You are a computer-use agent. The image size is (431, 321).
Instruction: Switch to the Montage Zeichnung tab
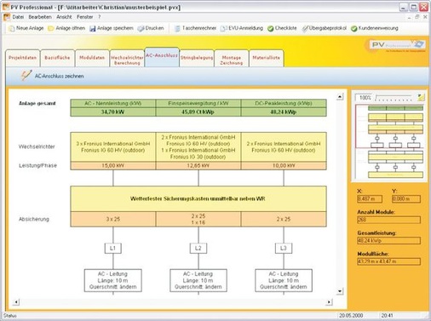point(232,59)
